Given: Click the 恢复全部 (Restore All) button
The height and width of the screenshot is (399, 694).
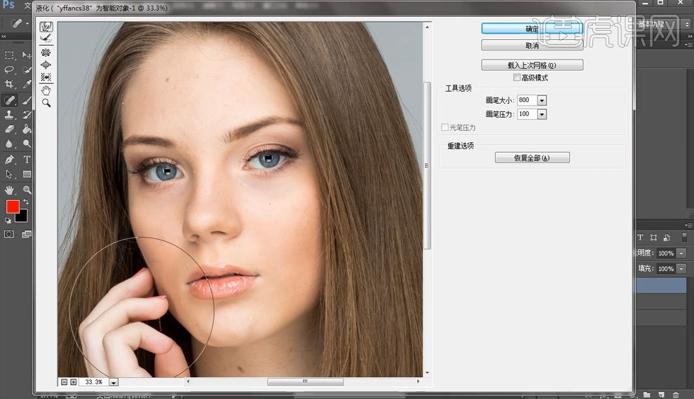Looking at the screenshot, I should pos(532,157).
